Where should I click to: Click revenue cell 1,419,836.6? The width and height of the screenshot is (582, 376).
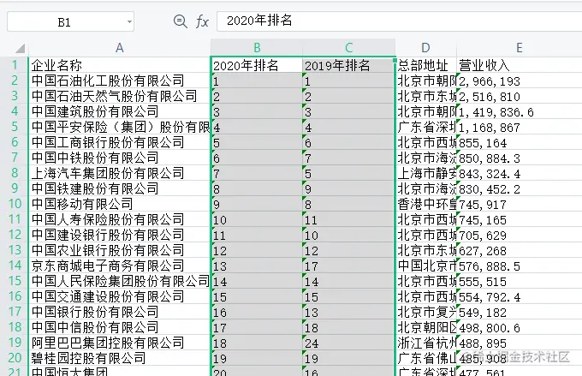coord(520,111)
